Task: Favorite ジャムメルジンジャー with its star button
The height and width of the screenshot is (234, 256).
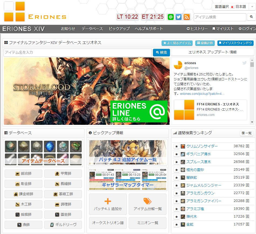Action: pos(176,185)
